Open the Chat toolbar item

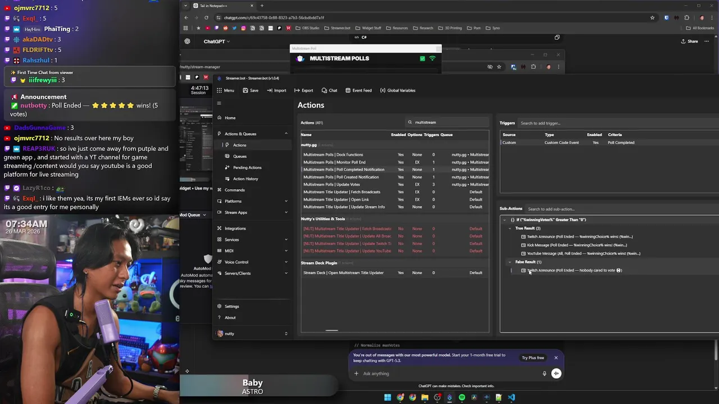(x=329, y=90)
